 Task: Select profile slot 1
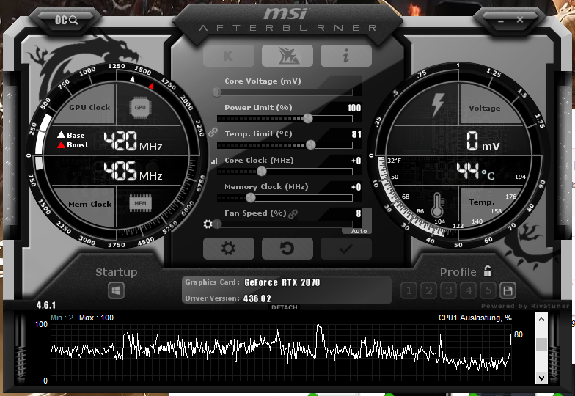409,290
